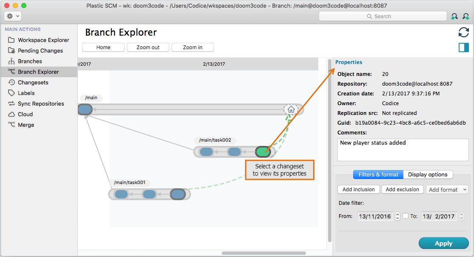The image size is (474, 257).
Task: Click the 2/13/2017 date column header
Action: click(214, 64)
